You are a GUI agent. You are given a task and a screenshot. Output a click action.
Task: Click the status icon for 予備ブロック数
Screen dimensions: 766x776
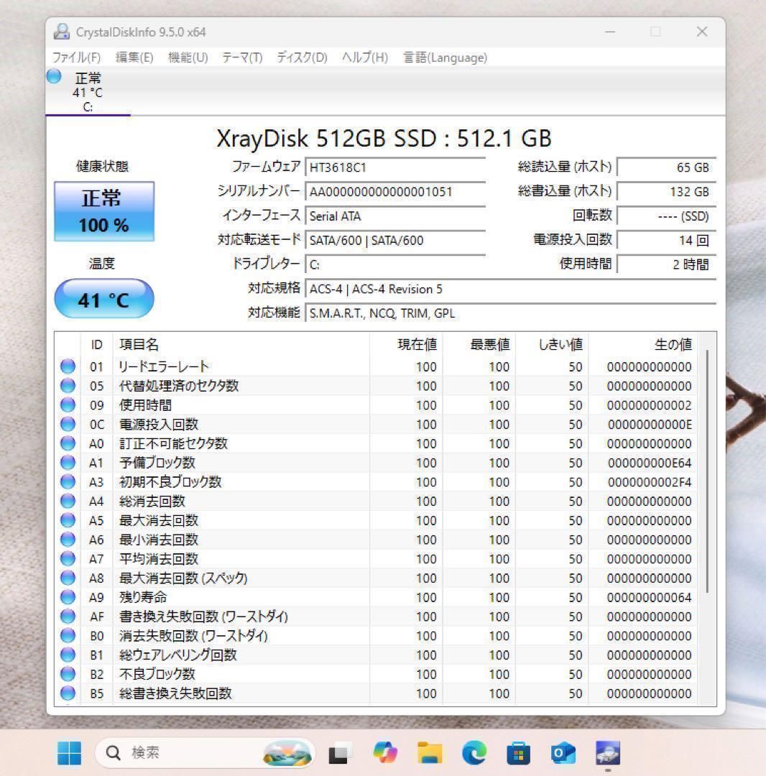coord(68,463)
